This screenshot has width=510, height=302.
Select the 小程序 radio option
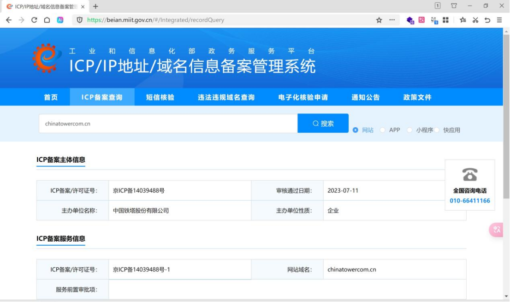pyautogui.click(x=410, y=130)
